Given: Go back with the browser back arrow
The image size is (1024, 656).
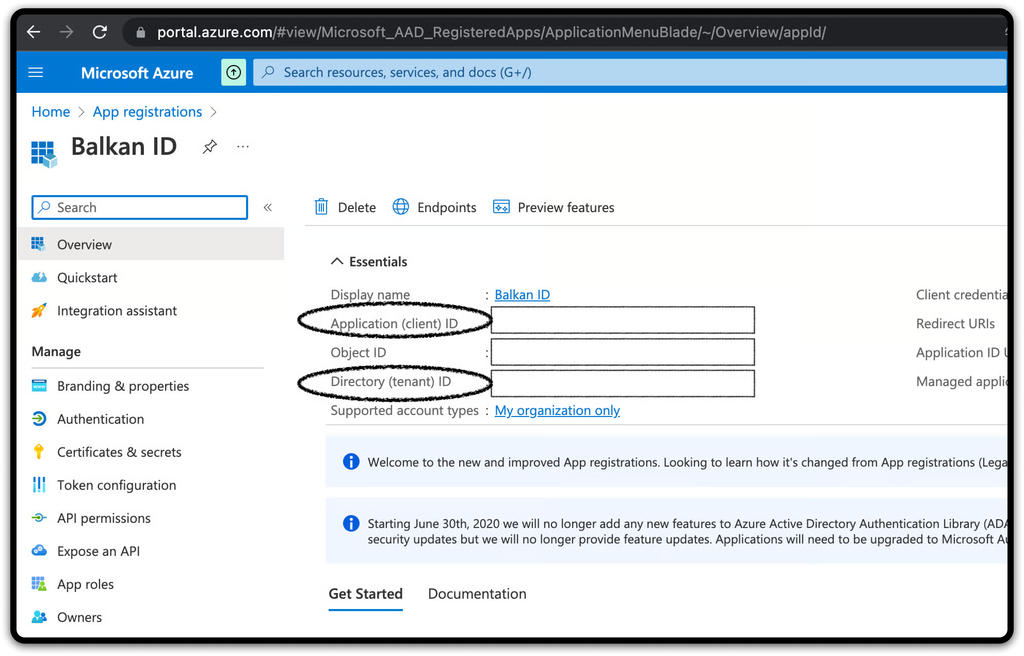Looking at the screenshot, I should coord(34,32).
